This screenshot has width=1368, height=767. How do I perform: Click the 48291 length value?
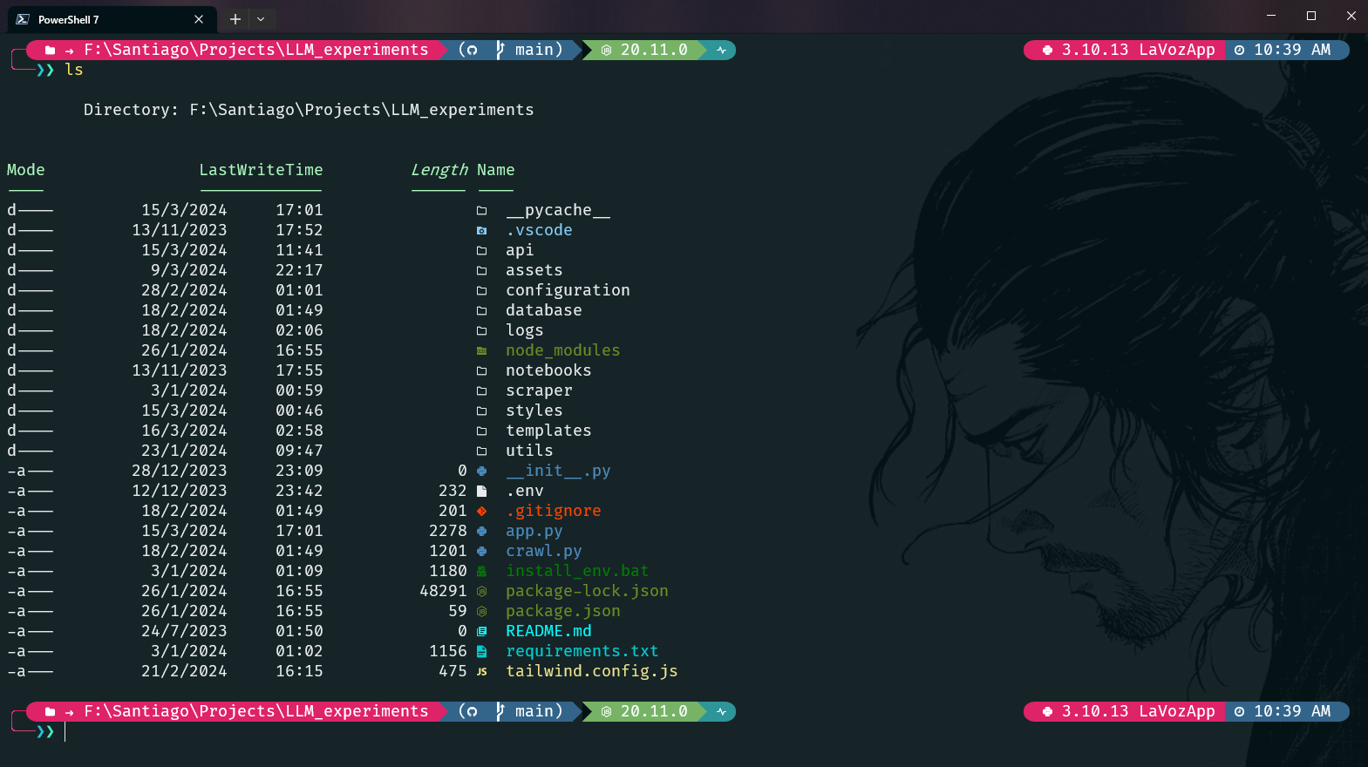(x=443, y=591)
